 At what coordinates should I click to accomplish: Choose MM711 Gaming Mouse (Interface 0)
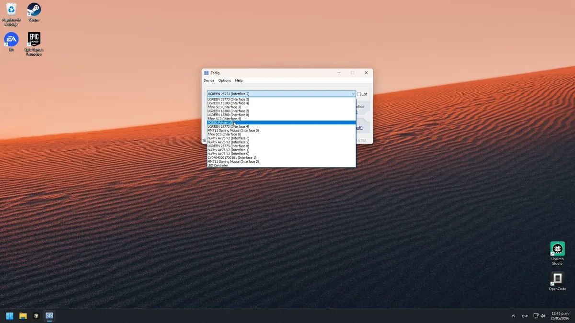(x=281, y=130)
